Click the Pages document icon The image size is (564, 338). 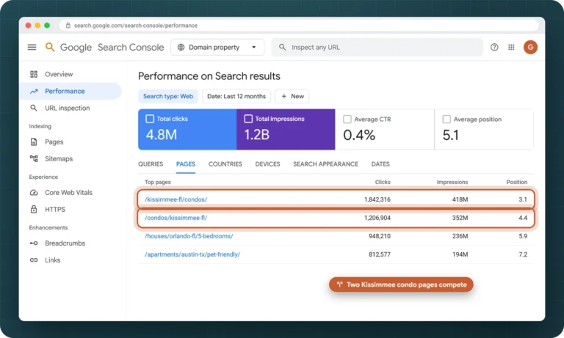34,142
